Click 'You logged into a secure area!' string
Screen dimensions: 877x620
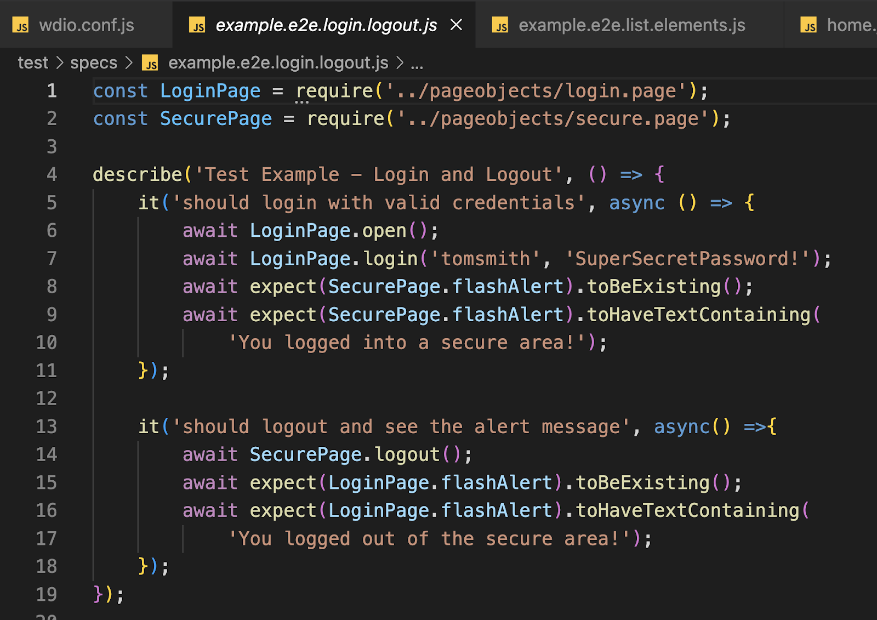407,342
